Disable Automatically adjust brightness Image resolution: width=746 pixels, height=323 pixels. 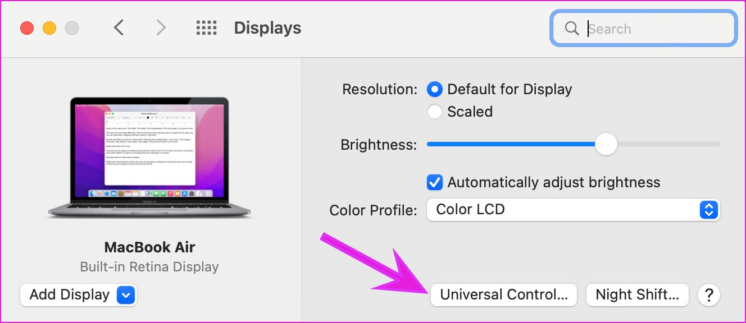(x=434, y=182)
